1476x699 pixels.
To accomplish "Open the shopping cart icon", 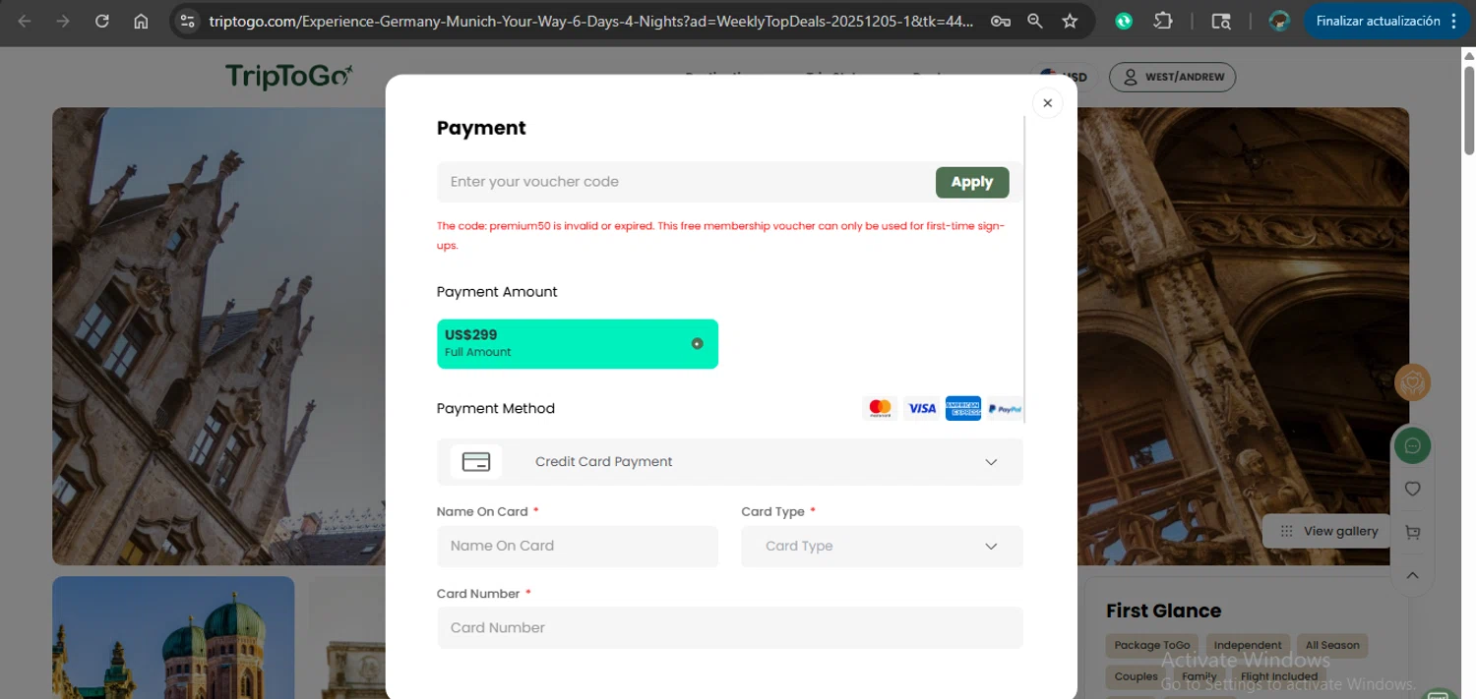I will (1412, 532).
